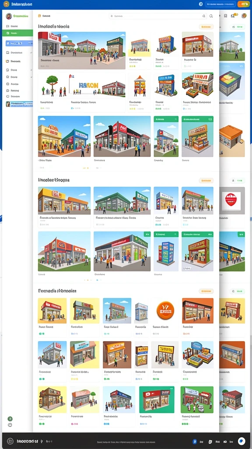Expand the second sidebar chevron arrow
Screen dimensions: 252x449
click(x=31, y=70)
